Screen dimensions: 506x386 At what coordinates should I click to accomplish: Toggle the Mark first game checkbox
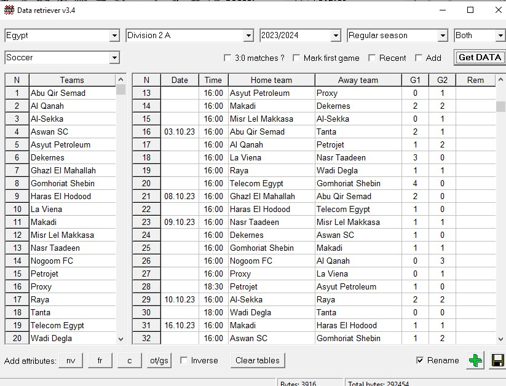click(x=296, y=58)
